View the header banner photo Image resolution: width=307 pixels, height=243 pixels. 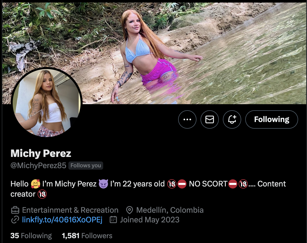[203, 51]
